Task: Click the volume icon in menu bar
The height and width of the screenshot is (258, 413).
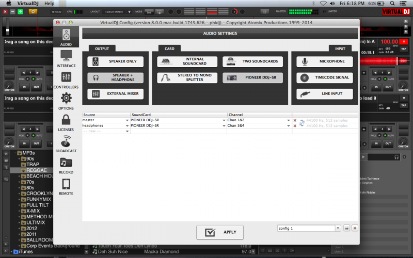Action: coord(332,4)
